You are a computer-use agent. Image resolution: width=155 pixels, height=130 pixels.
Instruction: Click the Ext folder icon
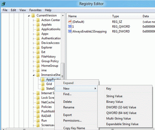pos(38,52)
